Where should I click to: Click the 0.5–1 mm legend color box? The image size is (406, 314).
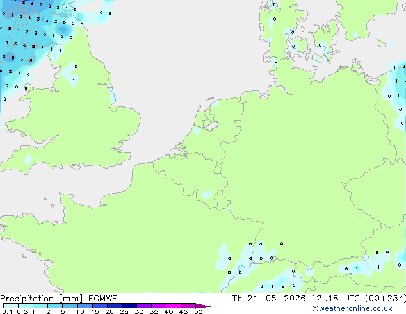(x=26, y=306)
